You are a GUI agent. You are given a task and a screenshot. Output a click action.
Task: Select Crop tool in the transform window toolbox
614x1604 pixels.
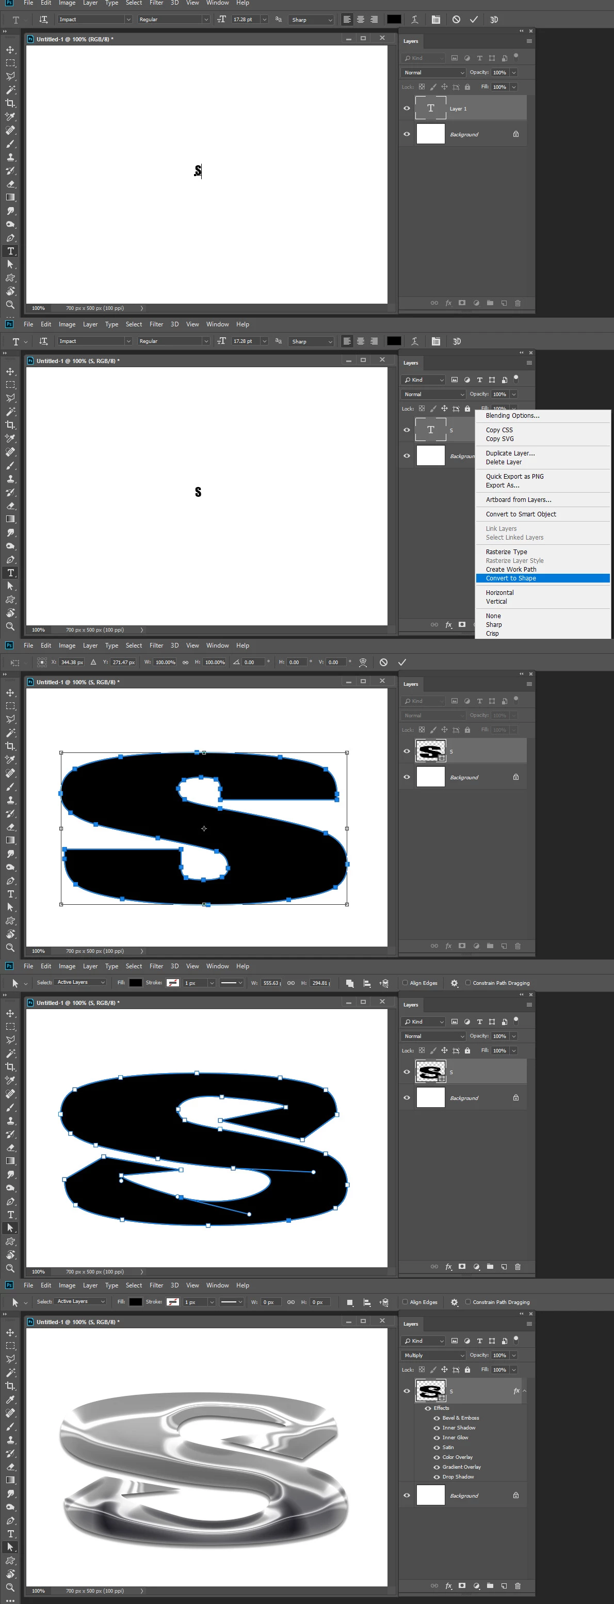pyautogui.click(x=10, y=746)
